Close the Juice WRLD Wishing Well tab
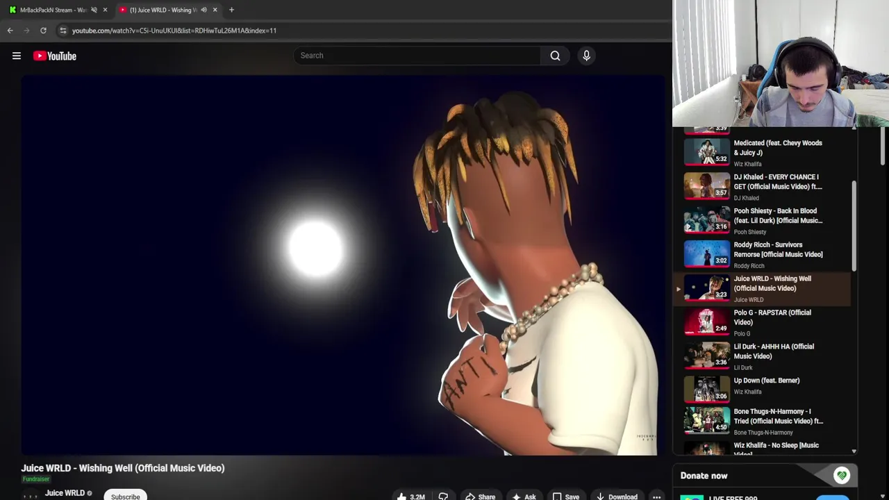This screenshot has width=889, height=500. tap(215, 10)
